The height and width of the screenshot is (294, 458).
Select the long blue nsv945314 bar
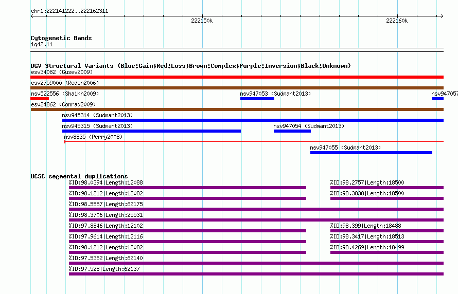[x=253, y=120]
